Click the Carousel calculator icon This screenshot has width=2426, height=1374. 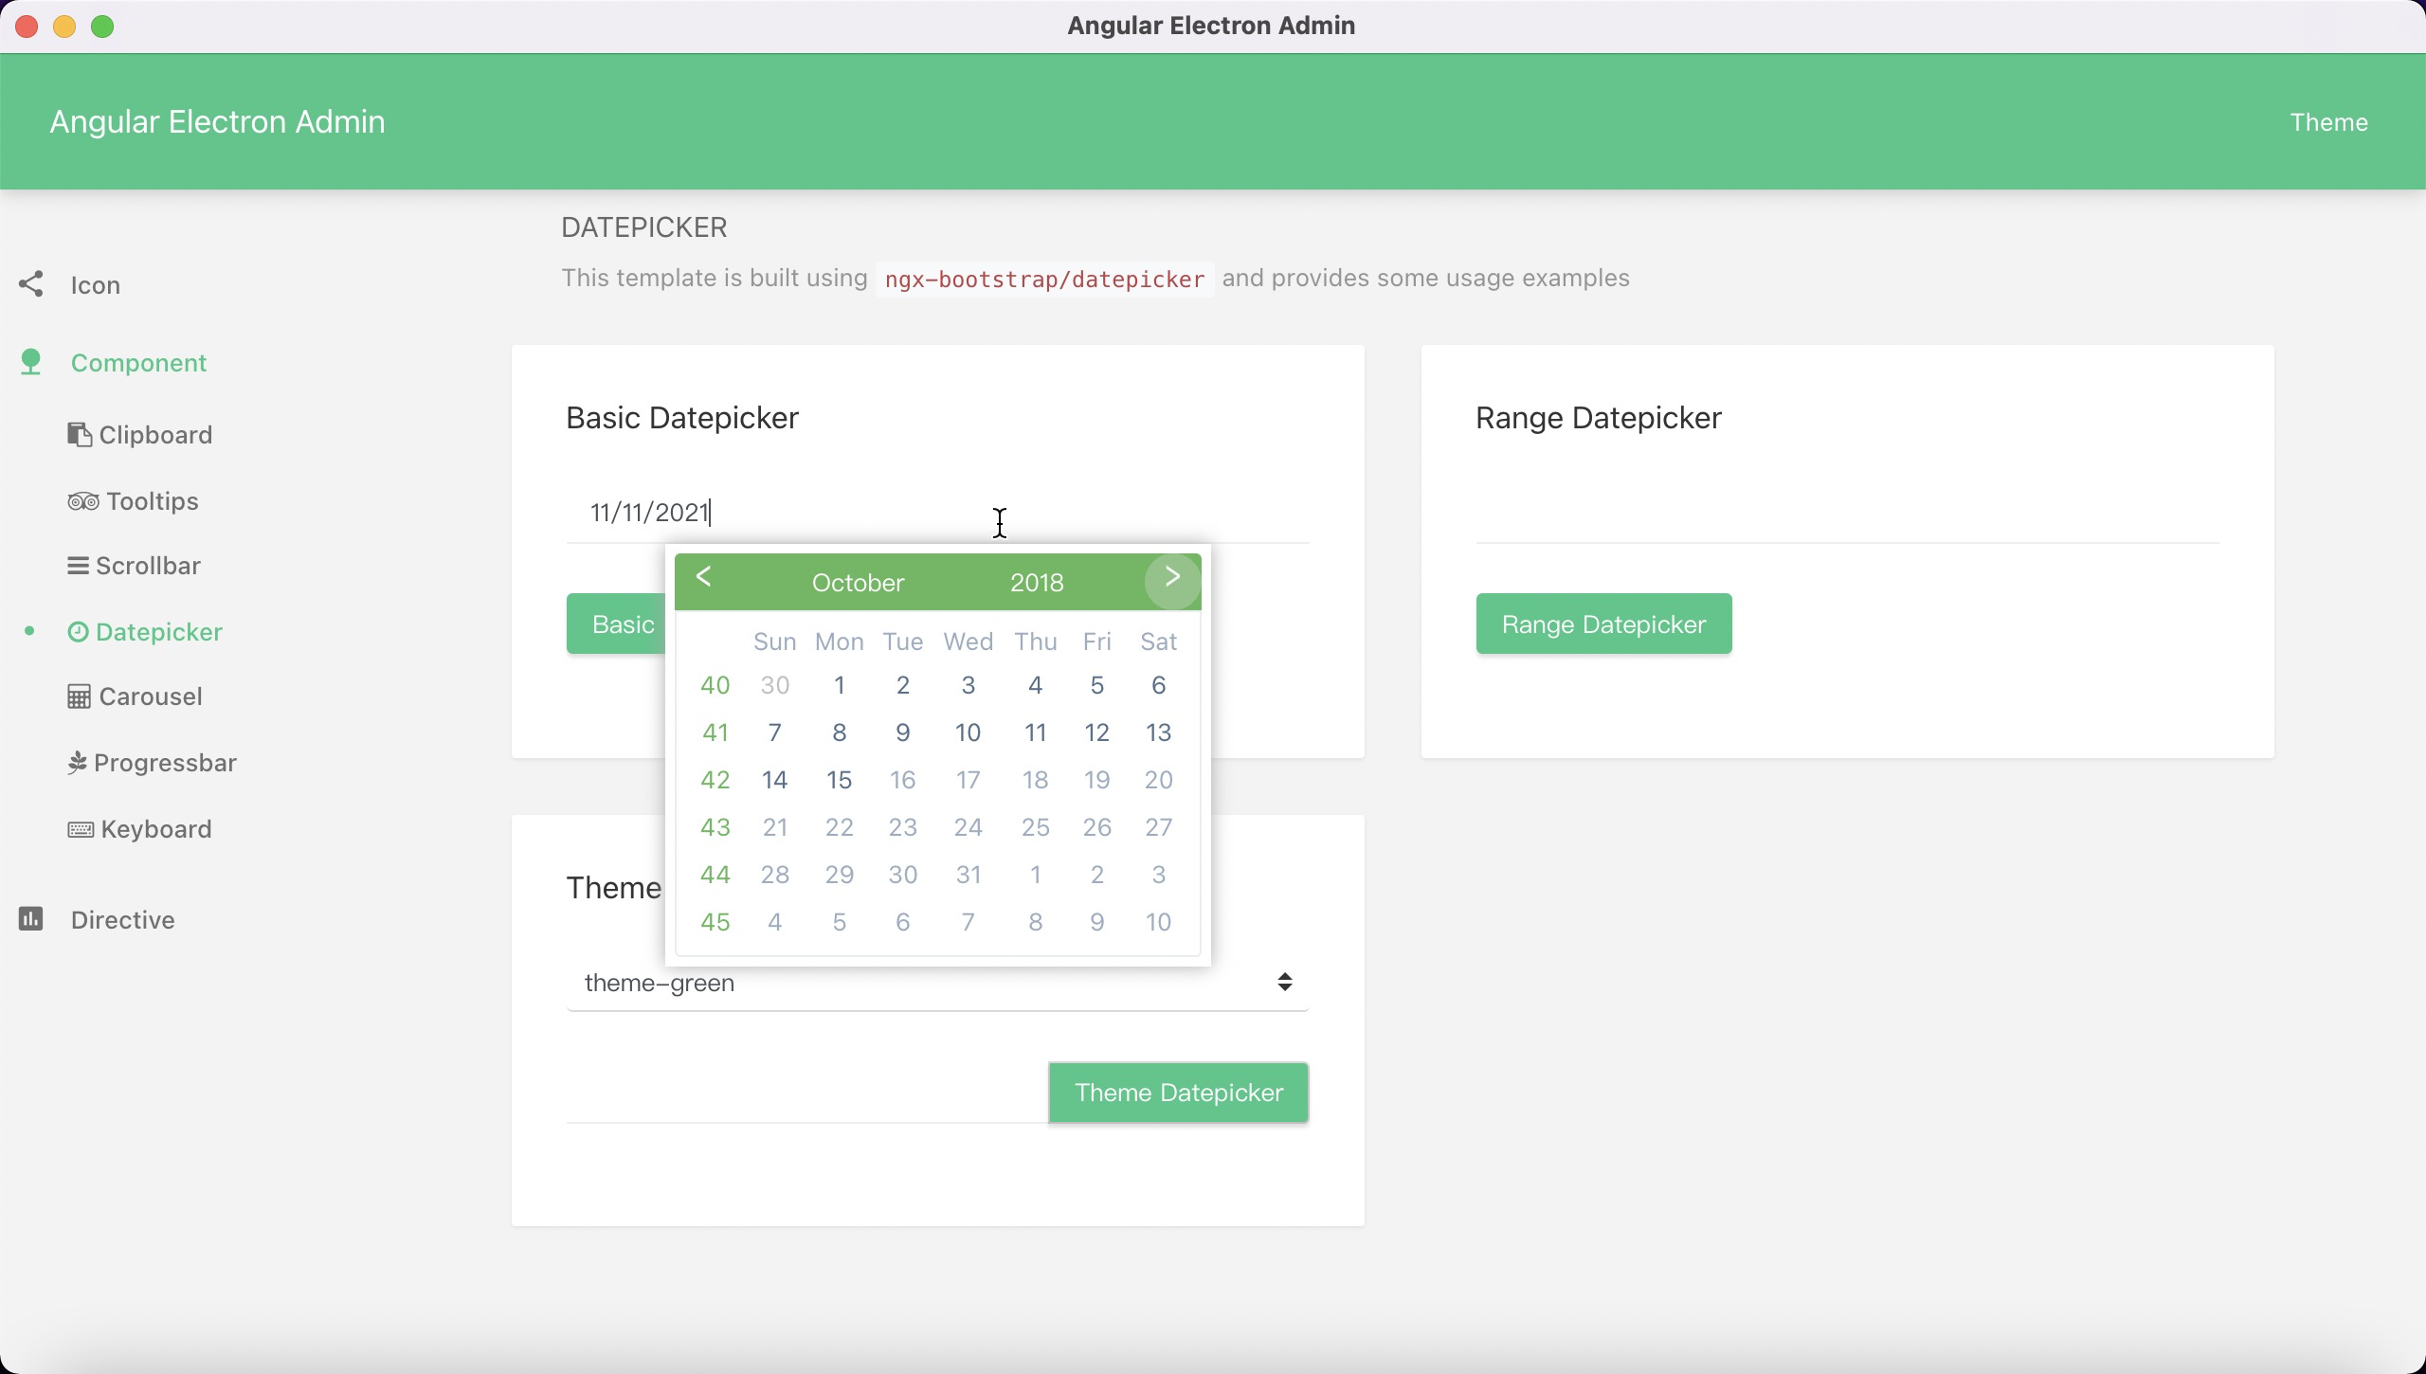pyautogui.click(x=80, y=696)
